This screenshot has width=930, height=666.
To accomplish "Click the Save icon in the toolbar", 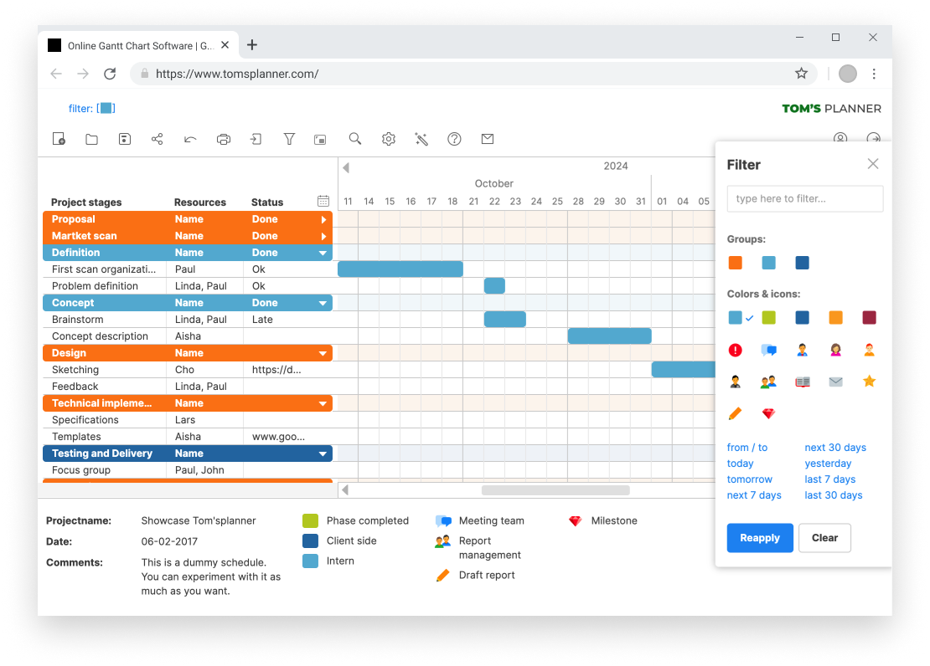I will 124,139.
